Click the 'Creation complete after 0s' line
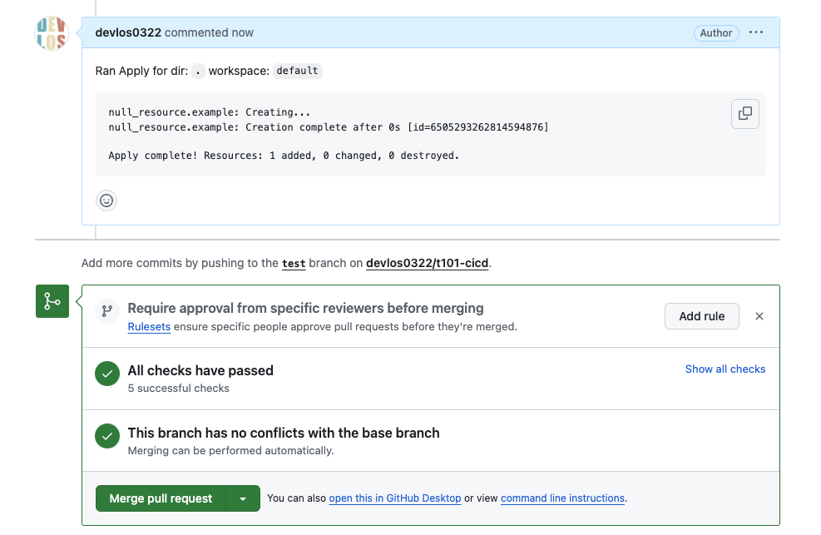 click(x=329, y=127)
